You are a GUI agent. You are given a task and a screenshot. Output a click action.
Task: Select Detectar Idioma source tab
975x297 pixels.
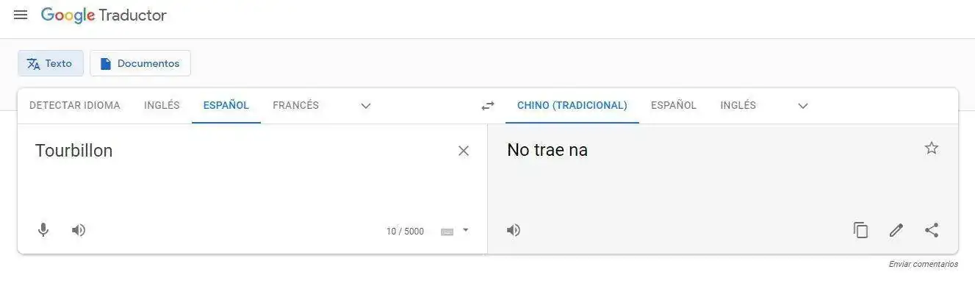pos(75,105)
